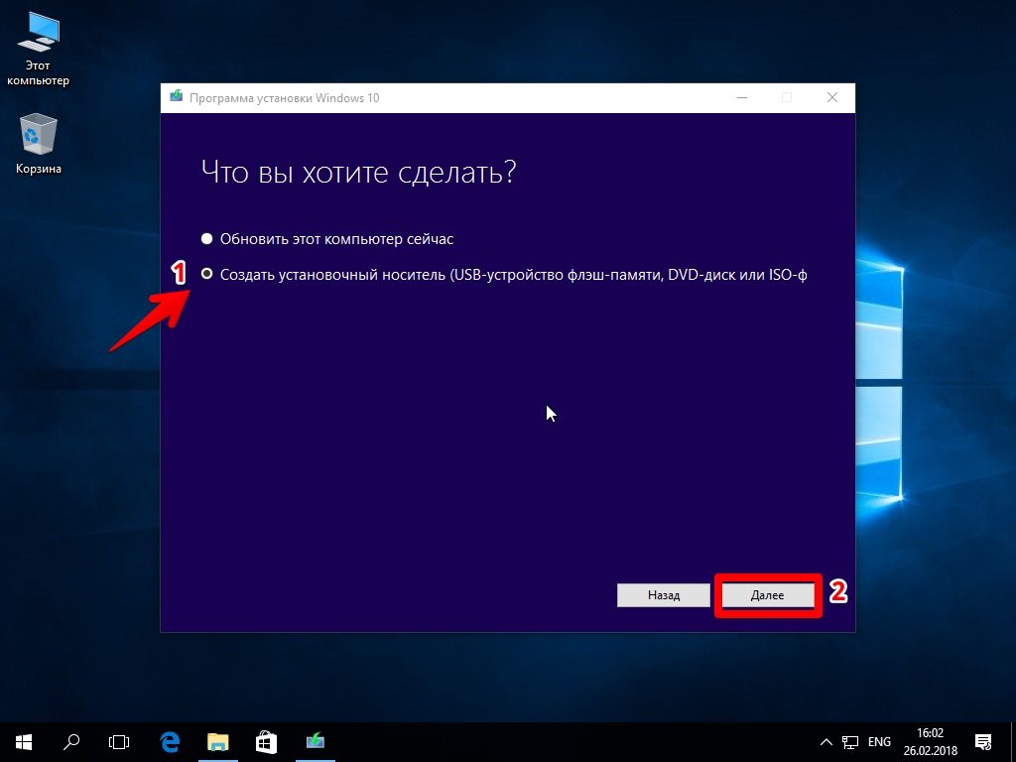Click the setup program title bar icon

pos(177,97)
